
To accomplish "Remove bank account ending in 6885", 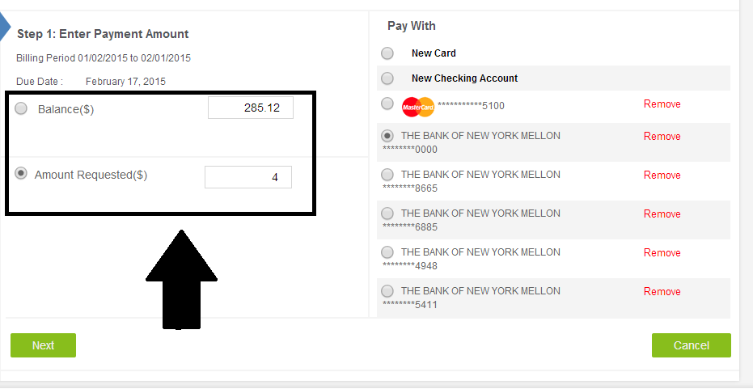I will (x=662, y=214).
